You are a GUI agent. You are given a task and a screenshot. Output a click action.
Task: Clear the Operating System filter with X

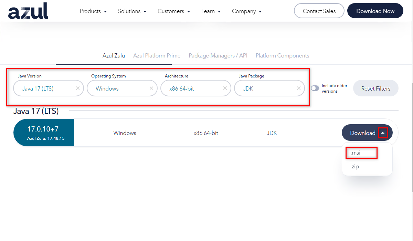[151, 88]
